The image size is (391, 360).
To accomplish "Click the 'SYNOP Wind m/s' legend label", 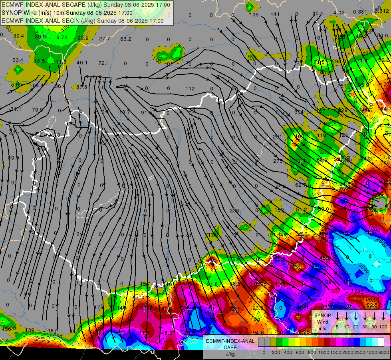I will (x=322, y=322).
